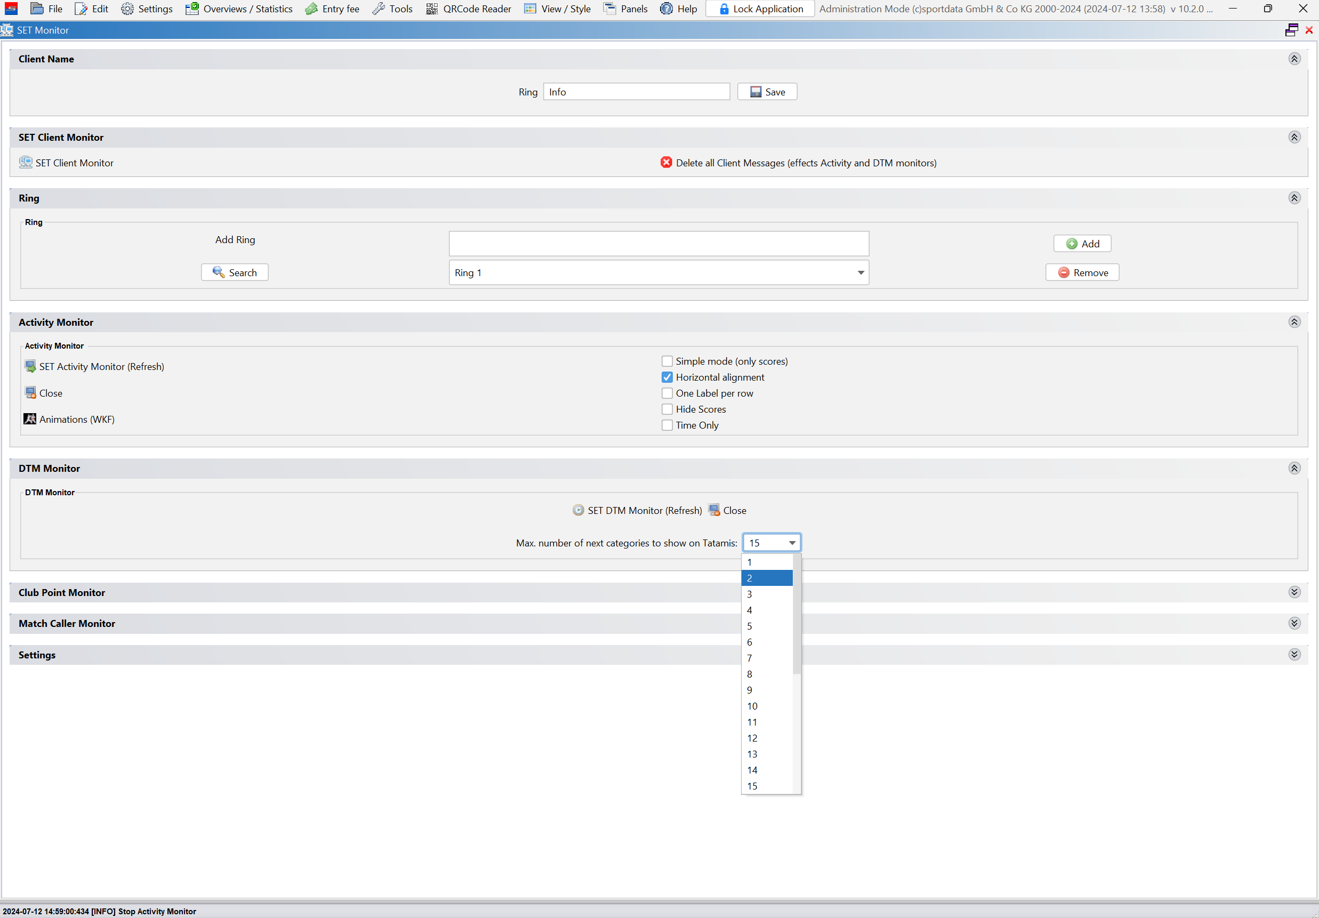The height and width of the screenshot is (918, 1319).
Task: Collapse the SET Client Monitor section
Action: 1294,136
